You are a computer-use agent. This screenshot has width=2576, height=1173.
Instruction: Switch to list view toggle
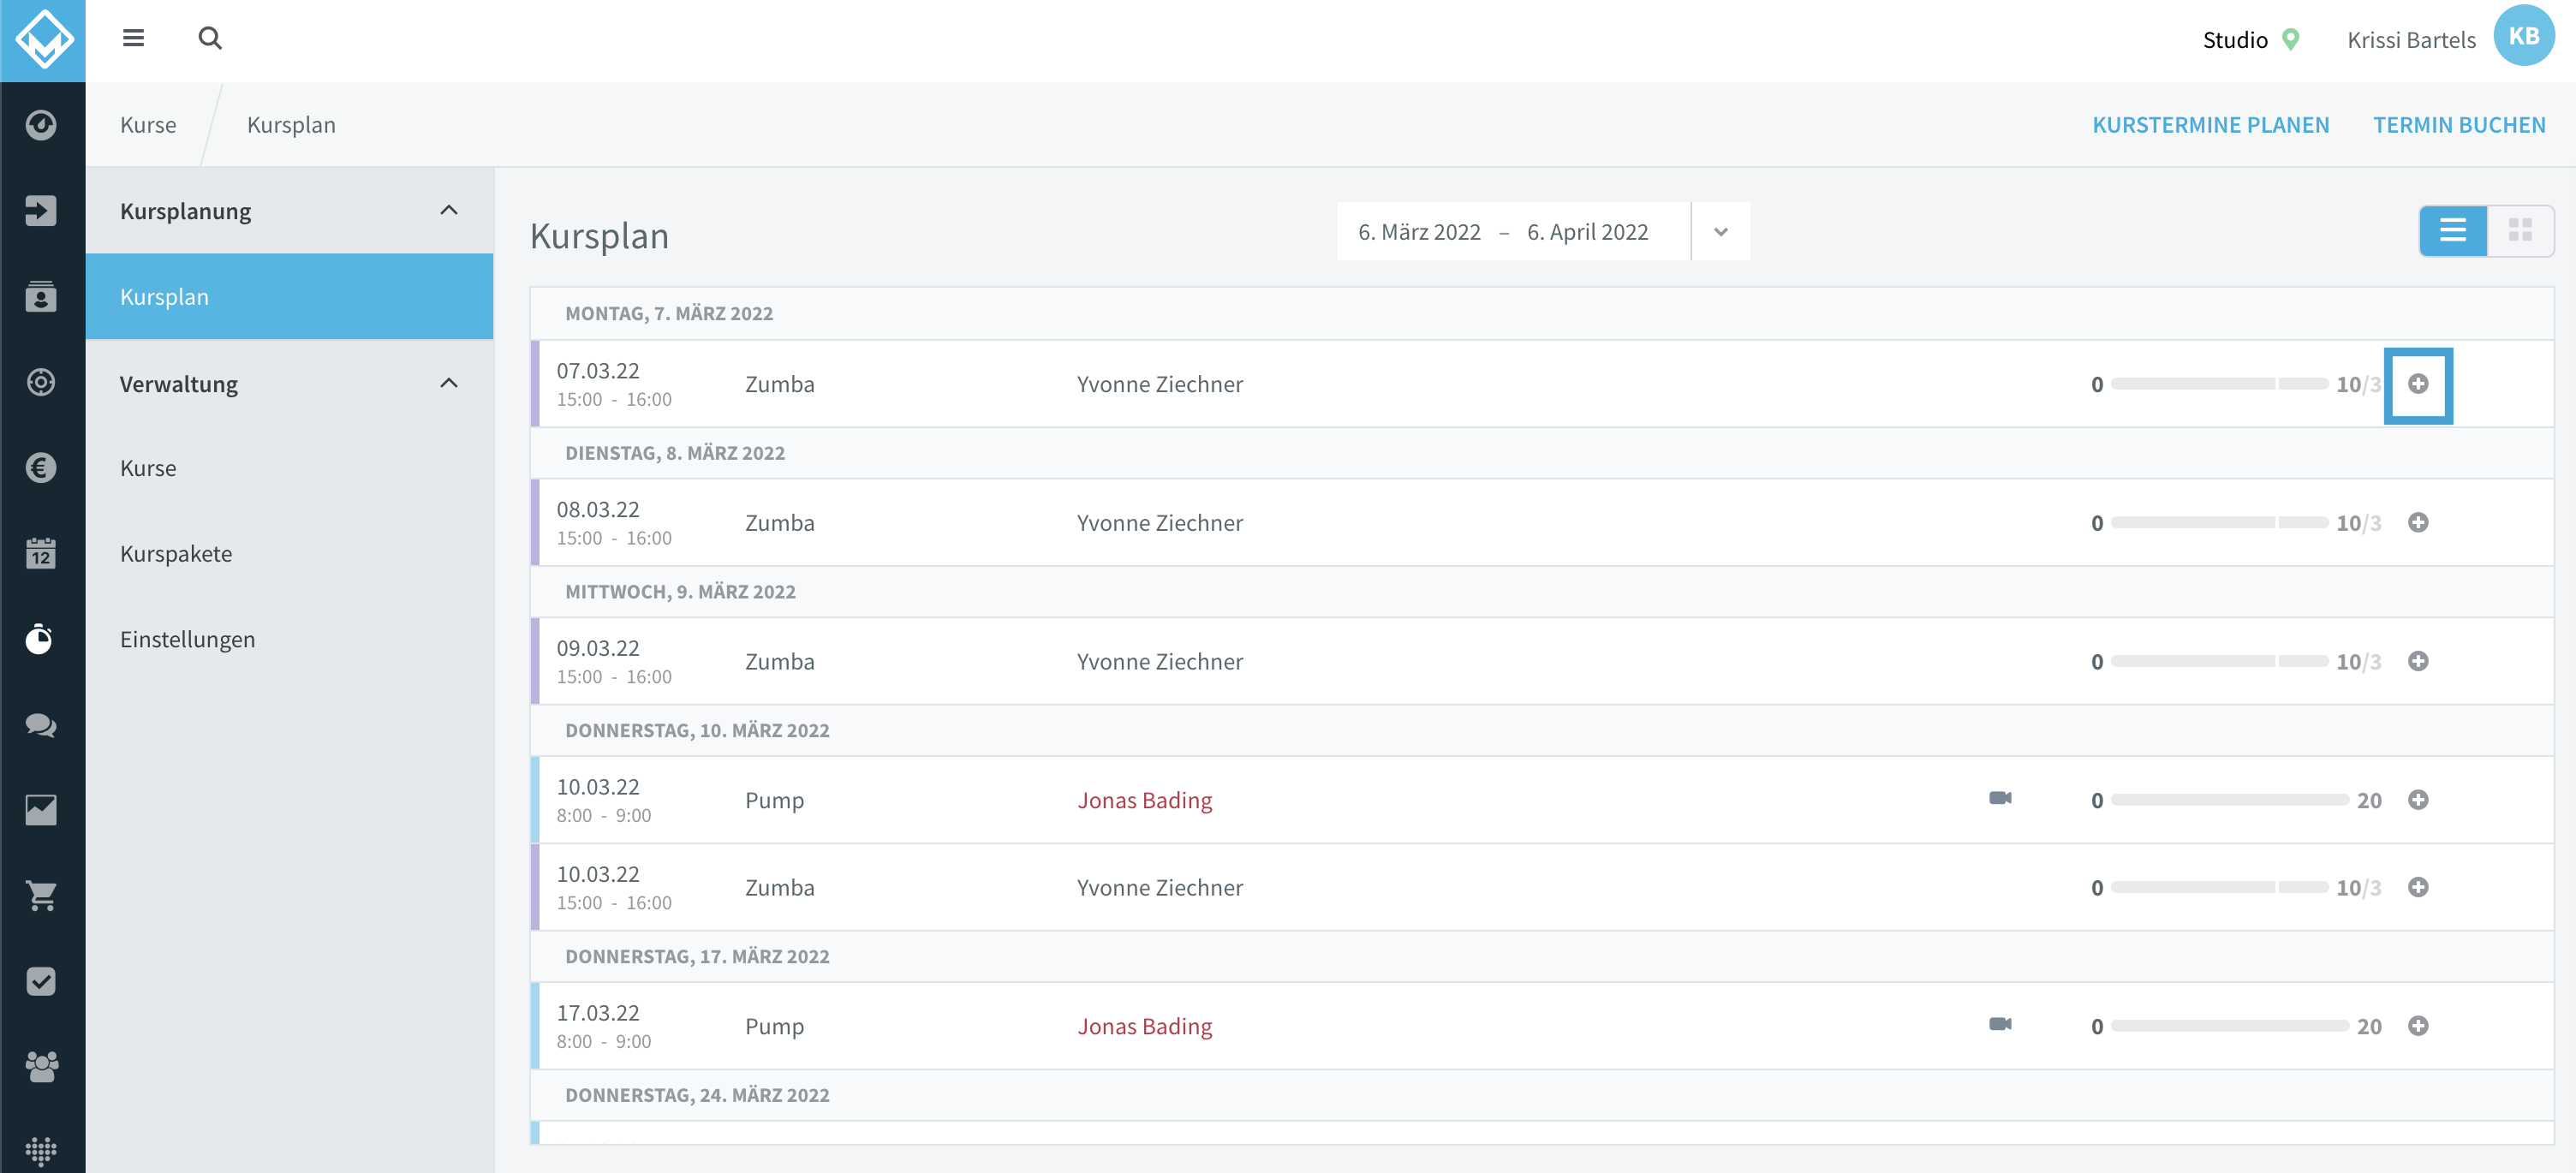[2453, 231]
